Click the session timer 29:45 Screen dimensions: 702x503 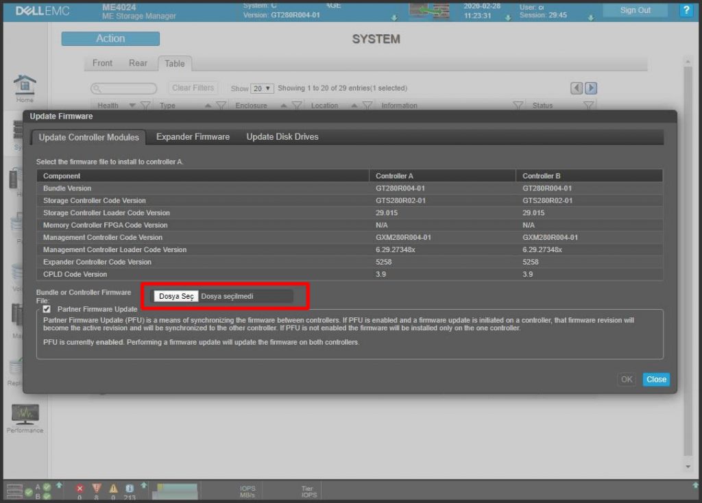[x=557, y=15]
